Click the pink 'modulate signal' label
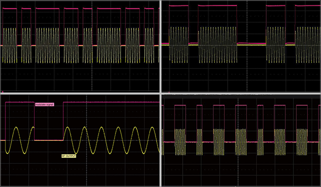 tap(44, 105)
